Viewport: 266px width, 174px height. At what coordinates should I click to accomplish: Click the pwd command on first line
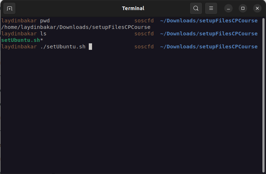coord(45,21)
